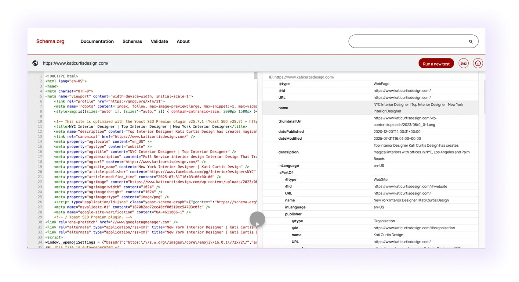Click the Schema.org logo
The height and width of the screenshot is (282, 519).
coord(50,41)
